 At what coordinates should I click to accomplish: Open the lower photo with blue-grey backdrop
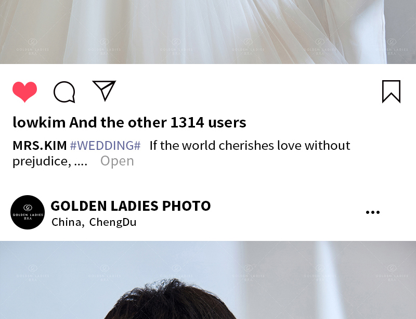coord(208,280)
